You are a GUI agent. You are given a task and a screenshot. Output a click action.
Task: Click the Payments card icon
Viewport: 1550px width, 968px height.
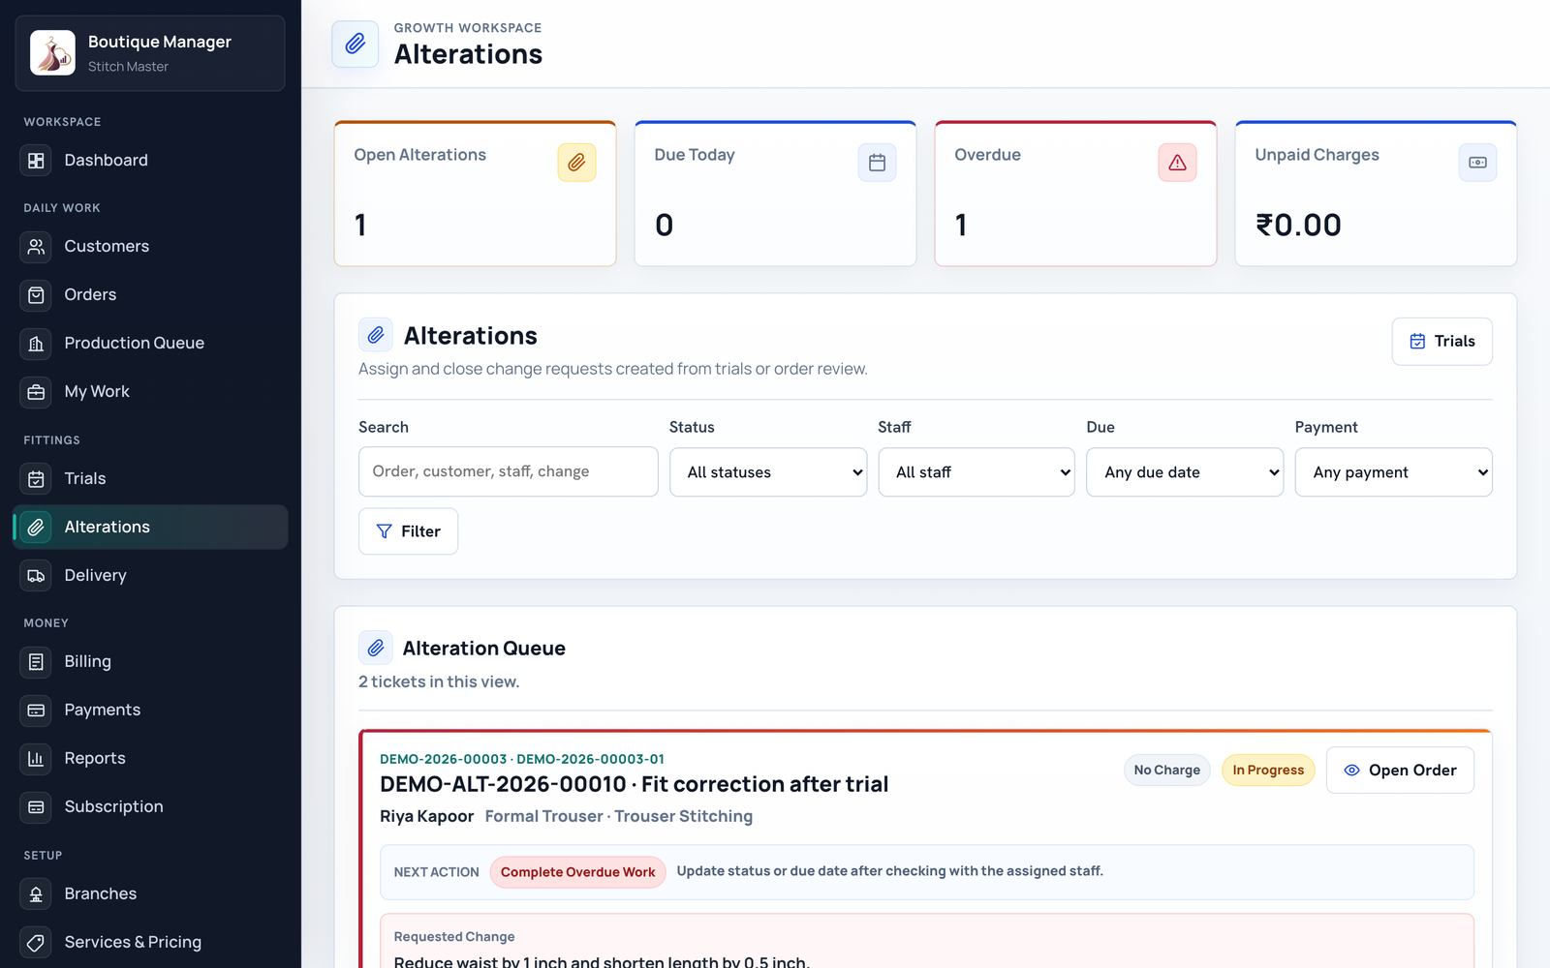point(36,711)
